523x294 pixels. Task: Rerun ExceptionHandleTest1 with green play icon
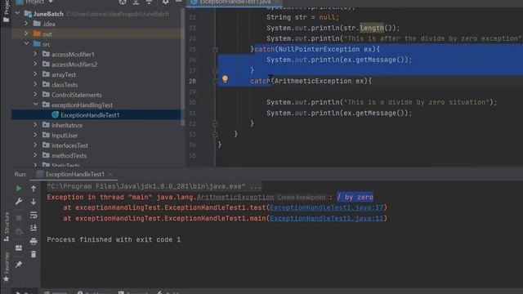coord(19,189)
